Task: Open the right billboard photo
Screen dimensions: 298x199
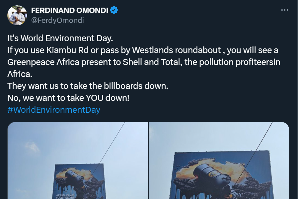Action: [219, 161]
